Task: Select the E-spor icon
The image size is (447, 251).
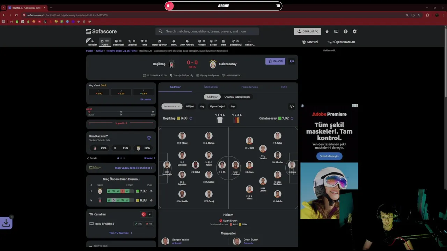Action: (213, 42)
